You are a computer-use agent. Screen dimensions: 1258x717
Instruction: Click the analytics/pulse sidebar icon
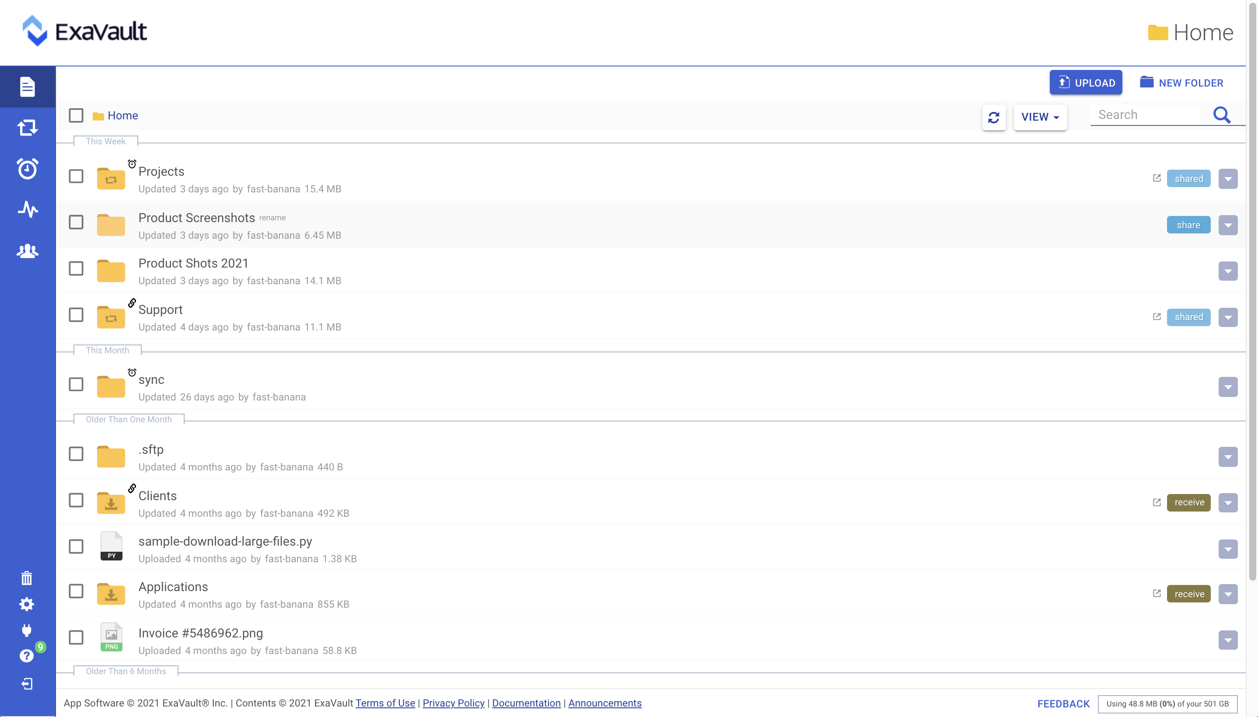[28, 209]
